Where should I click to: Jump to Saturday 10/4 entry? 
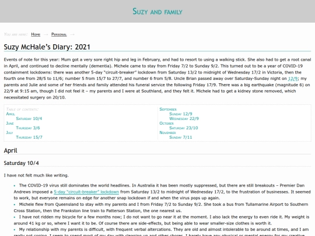point(29,119)
